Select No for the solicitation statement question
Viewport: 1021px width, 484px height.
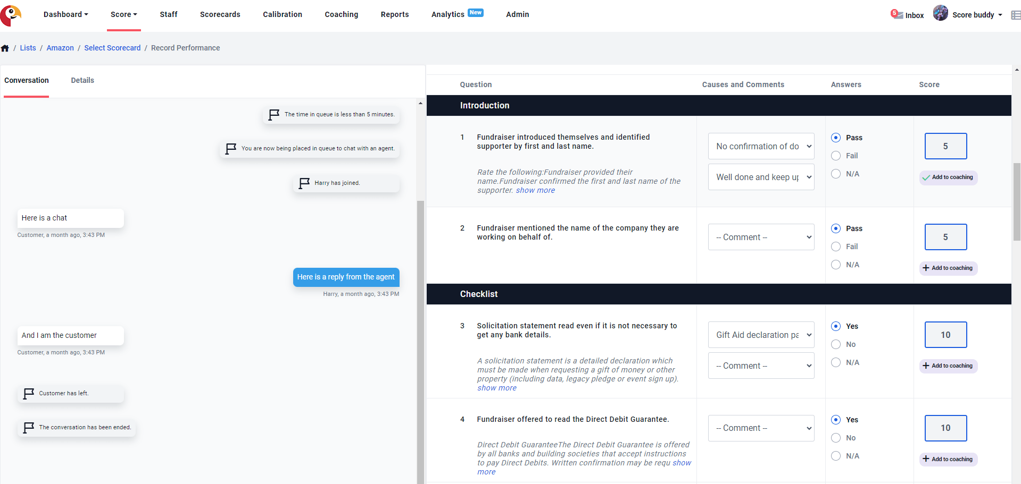[x=835, y=344]
